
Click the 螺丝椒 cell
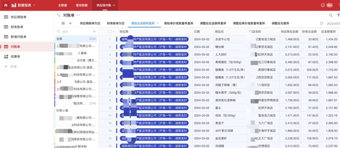pyautogui.click(x=231, y=47)
